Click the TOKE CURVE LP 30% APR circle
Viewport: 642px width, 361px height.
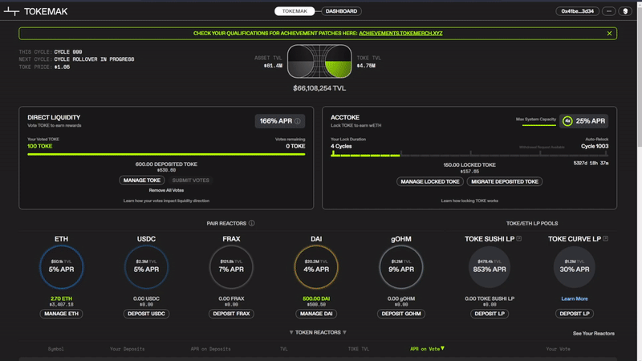click(575, 267)
